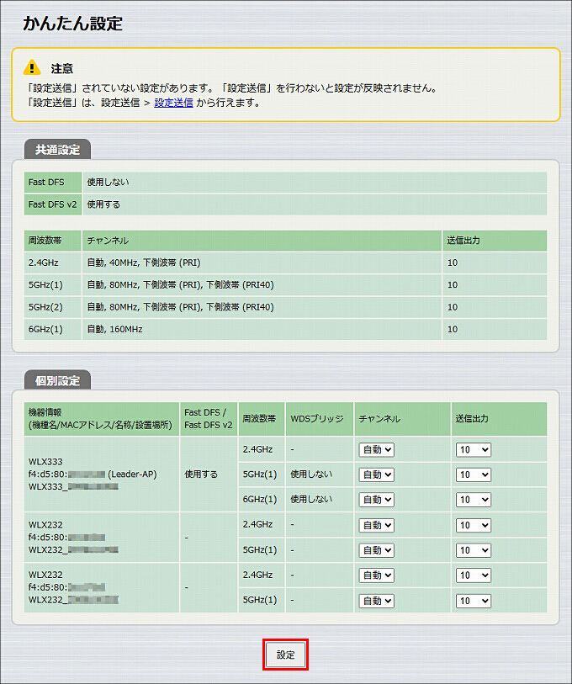Image resolution: width=572 pixels, height=684 pixels.
Task: Click the 2.4GHz cell in common settings
Action: click(x=53, y=262)
